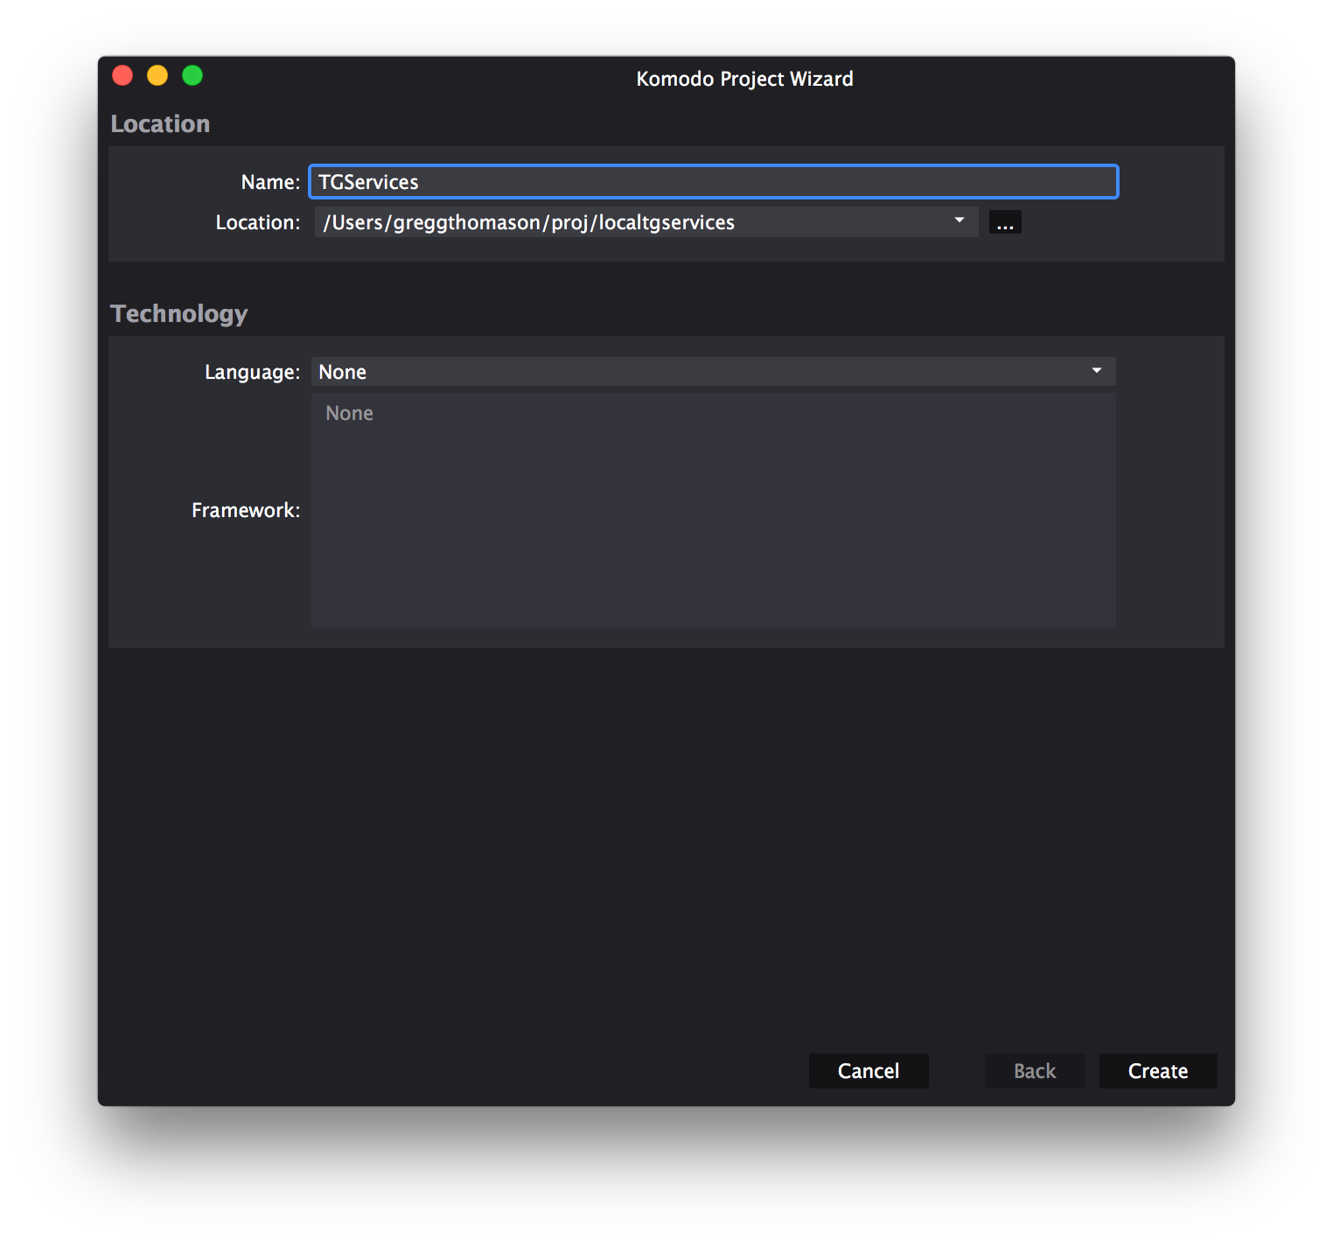Close the Komodo Project Wizard window
Image resolution: width=1333 pixels, height=1246 pixels.
point(122,76)
